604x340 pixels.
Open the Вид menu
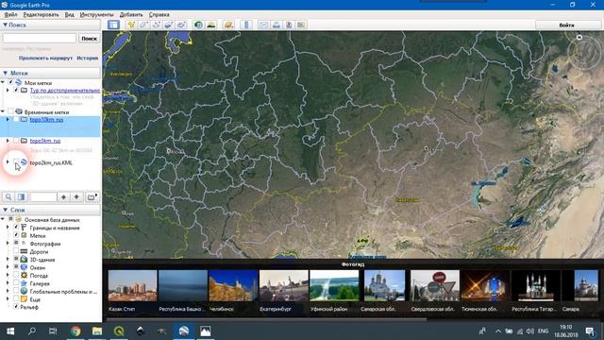69,15
